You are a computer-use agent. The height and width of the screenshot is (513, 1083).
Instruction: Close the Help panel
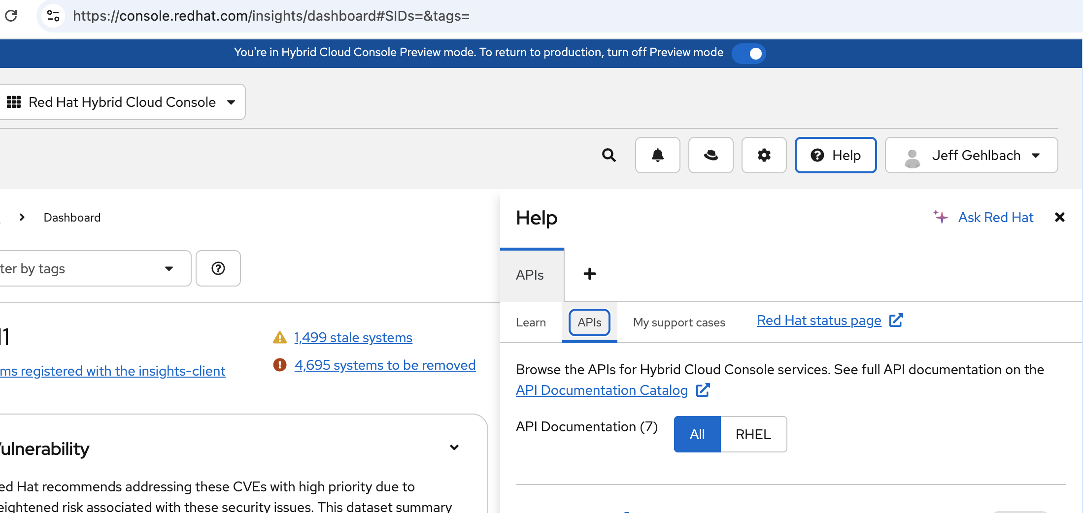[x=1060, y=217]
